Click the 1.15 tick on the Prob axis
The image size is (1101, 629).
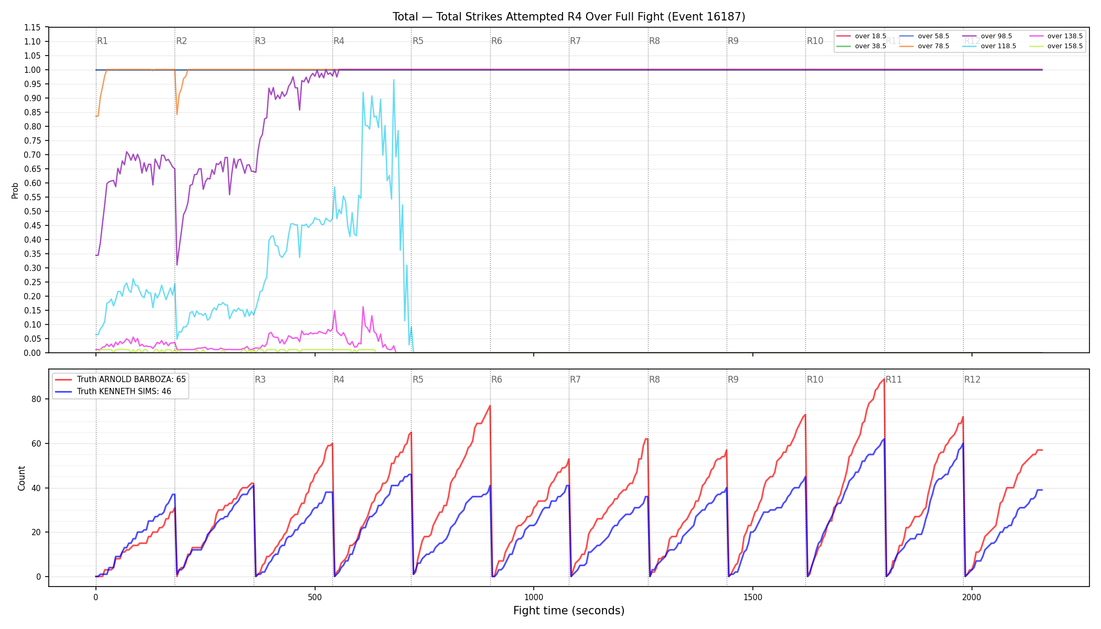tap(33, 27)
